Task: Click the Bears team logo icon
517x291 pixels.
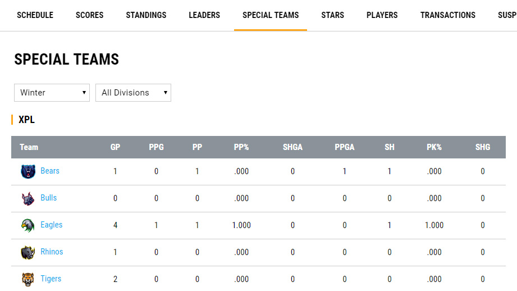Action: 28,171
